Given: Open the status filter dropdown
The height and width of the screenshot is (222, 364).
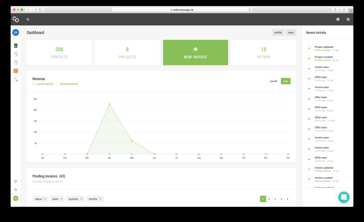Looking at the screenshot, I should pyautogui.click(x=40, y=198).
